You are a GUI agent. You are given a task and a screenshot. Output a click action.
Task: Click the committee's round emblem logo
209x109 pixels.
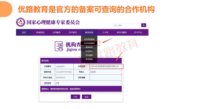tap(21, 22)
